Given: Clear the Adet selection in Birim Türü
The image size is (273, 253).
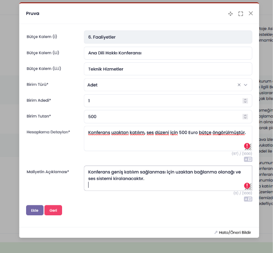Looking at the screenshot, I should pos(239,85).
